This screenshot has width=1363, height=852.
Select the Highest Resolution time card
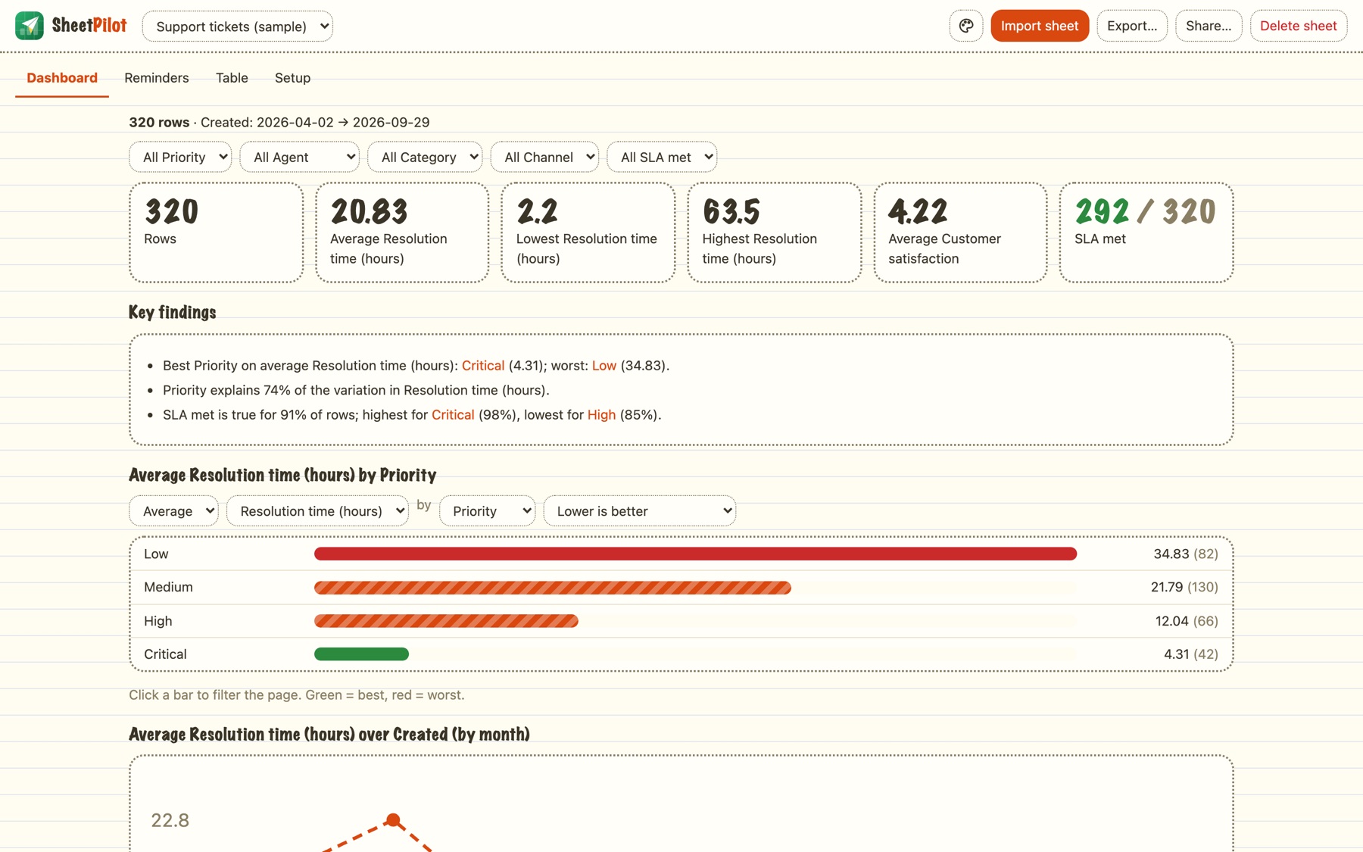(x=774, y=233)
